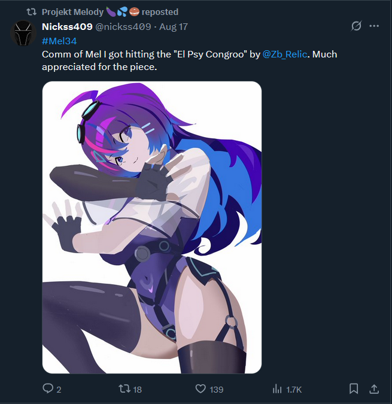Click the share upload icon
The image size is (392, 404).
374,389
